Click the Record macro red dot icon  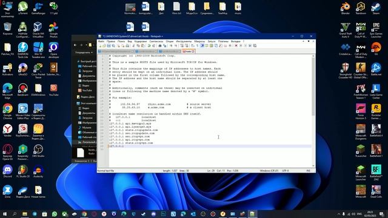tap(236, 46)
